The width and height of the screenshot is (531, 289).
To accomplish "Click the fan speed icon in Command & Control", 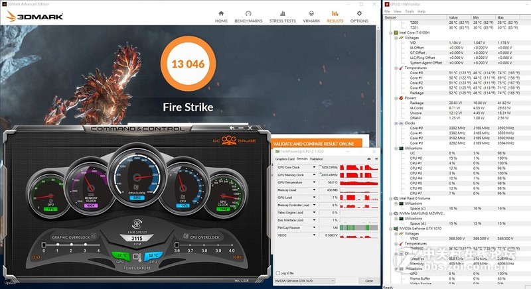I will [137, 224].
